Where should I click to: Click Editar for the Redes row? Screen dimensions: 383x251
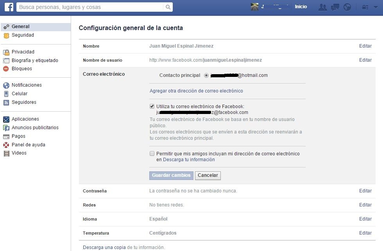(x=365, y=205)
